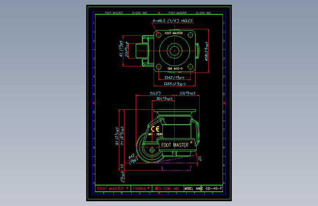Select upside-down "G-DOK IND." on top plate
Viewport: 318px width, 206px height.
(175, 69)
